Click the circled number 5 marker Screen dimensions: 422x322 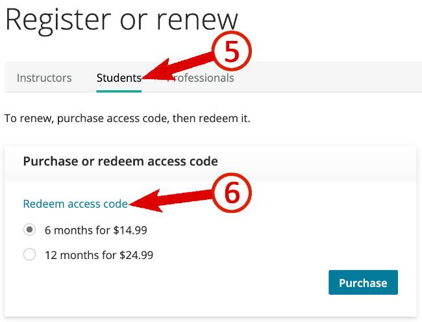pos(232,51)
